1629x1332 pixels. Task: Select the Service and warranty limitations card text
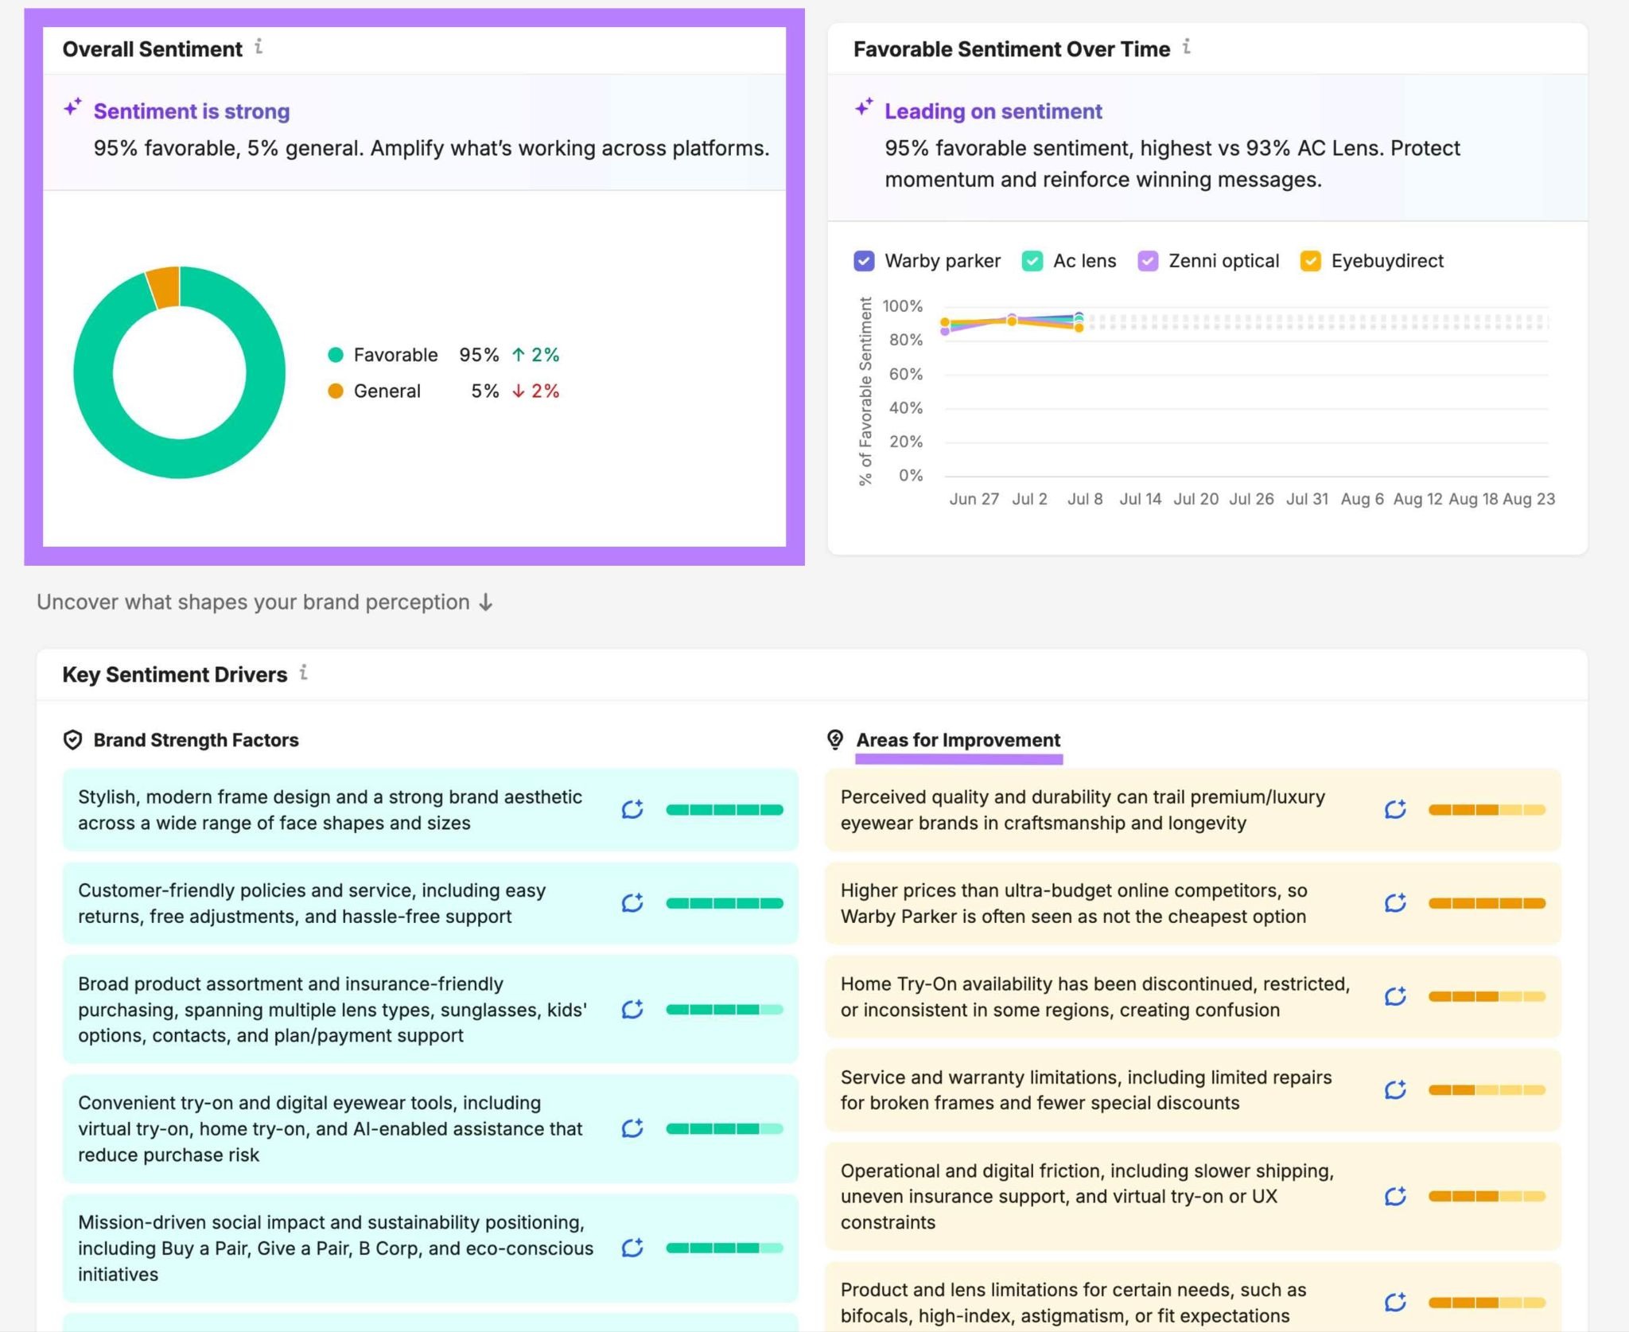[x=1086, y=1090]
